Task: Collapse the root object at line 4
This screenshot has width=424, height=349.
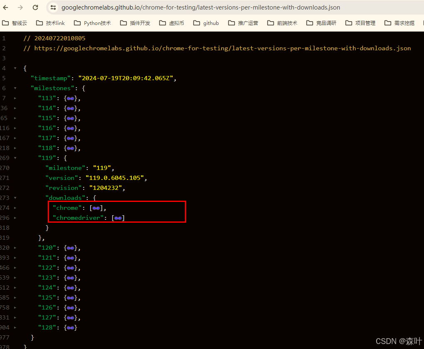Action: tap(15, 68)
